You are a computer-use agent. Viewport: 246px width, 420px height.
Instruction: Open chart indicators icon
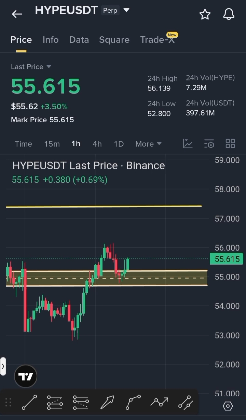[x=188, y=144]
